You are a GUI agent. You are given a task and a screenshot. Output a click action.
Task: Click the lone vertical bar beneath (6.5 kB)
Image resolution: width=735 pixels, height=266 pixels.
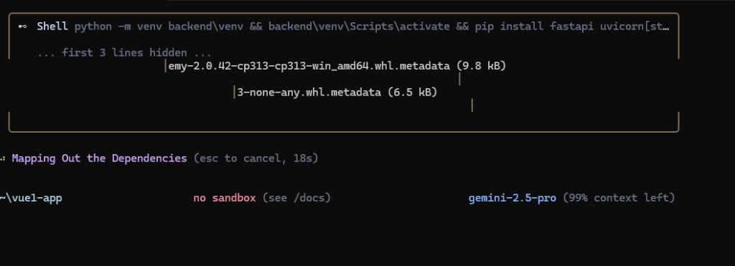click(x=472, y=105)
